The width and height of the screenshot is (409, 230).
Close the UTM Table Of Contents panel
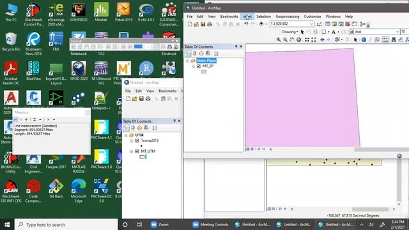(x=179, y=121)
